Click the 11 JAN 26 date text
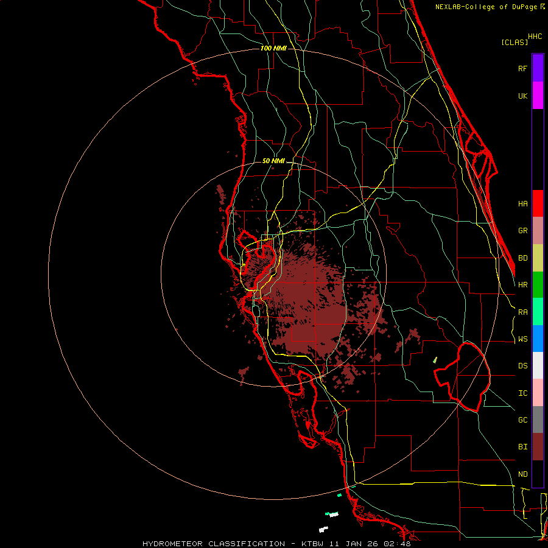 (354, 544)
